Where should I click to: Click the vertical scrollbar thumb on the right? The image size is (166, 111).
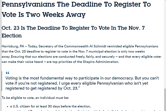165,100
